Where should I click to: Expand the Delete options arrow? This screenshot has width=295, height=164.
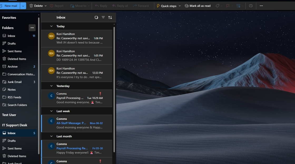tap(46, 6)
